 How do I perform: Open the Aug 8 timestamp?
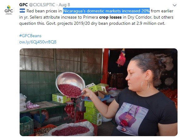pos(64,5)
